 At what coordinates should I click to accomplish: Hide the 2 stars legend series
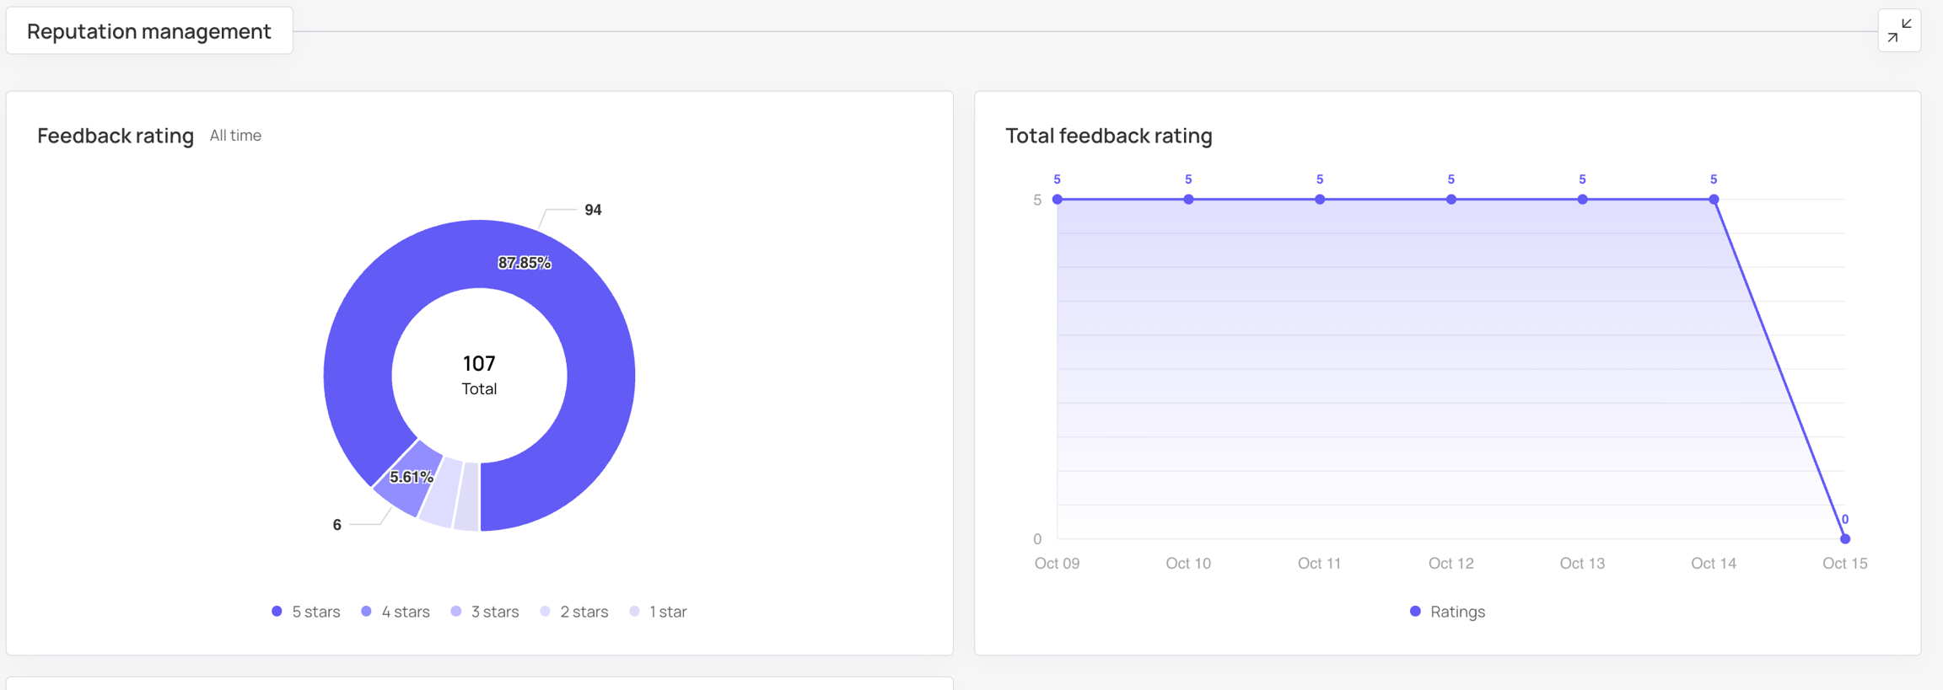[574, 612]
